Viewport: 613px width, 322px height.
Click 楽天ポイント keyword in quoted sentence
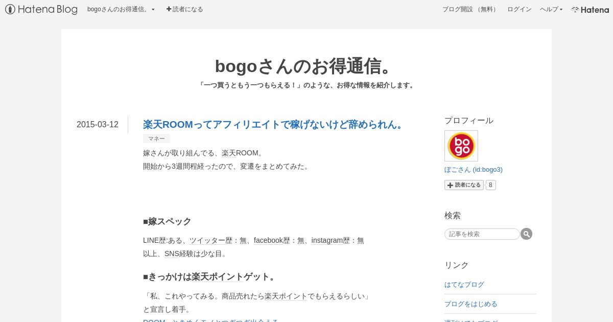click(x=286, y=296)
